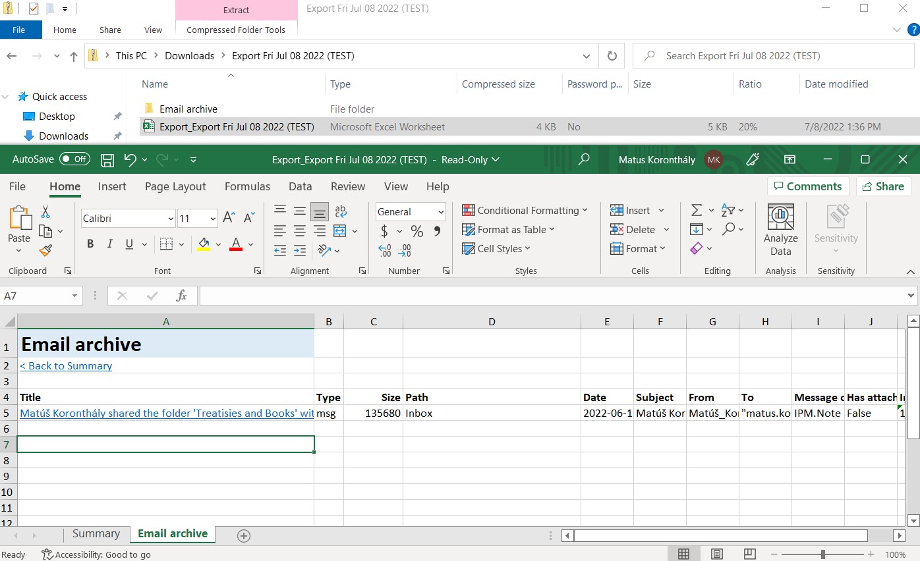The image size is (920, 561).
Task: Increase the font size
Action: (229, 218)
